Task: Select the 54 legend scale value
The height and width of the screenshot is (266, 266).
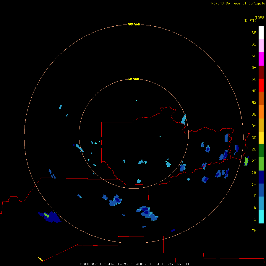Action: 254,67
